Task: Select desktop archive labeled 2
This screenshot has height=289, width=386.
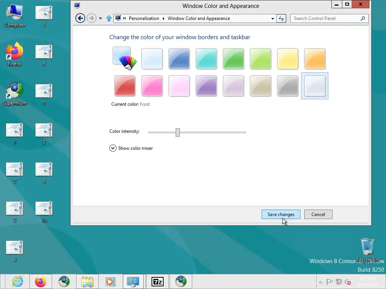Action: [15, 172]
